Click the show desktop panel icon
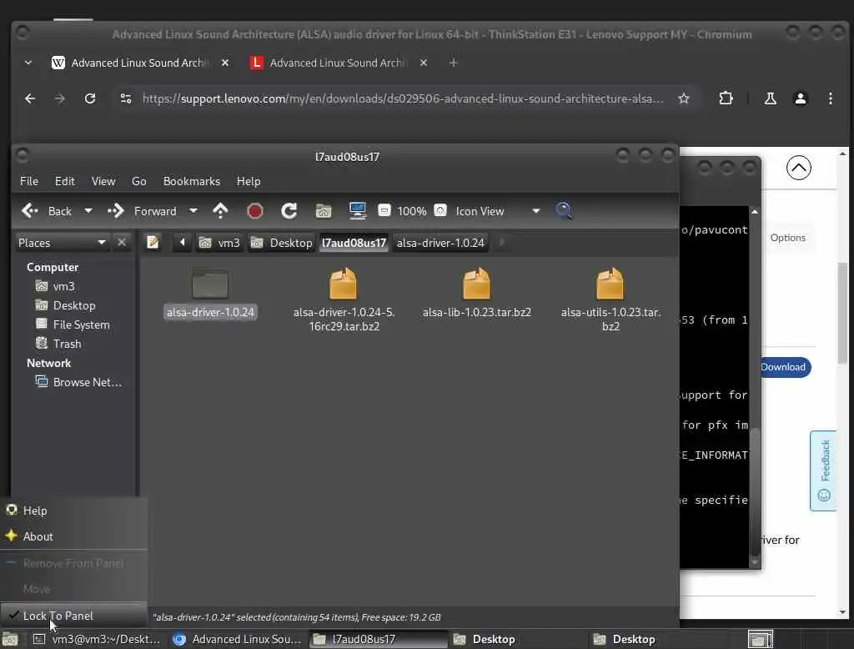This screenshot has height=649, width=854. [x=10, y=639]
